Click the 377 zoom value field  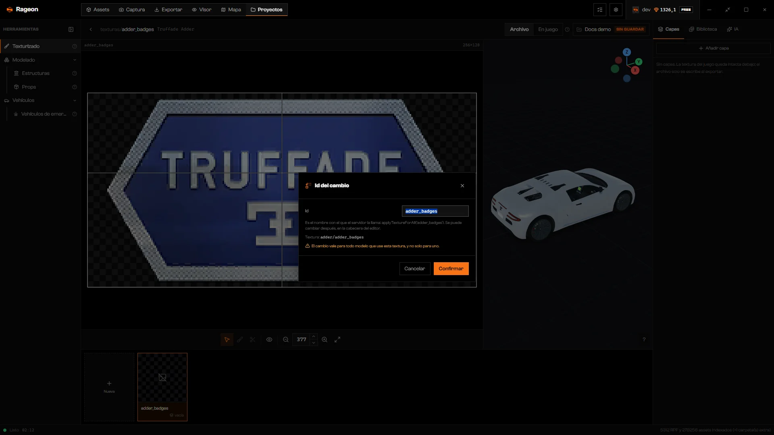click(x=302, y=340)
